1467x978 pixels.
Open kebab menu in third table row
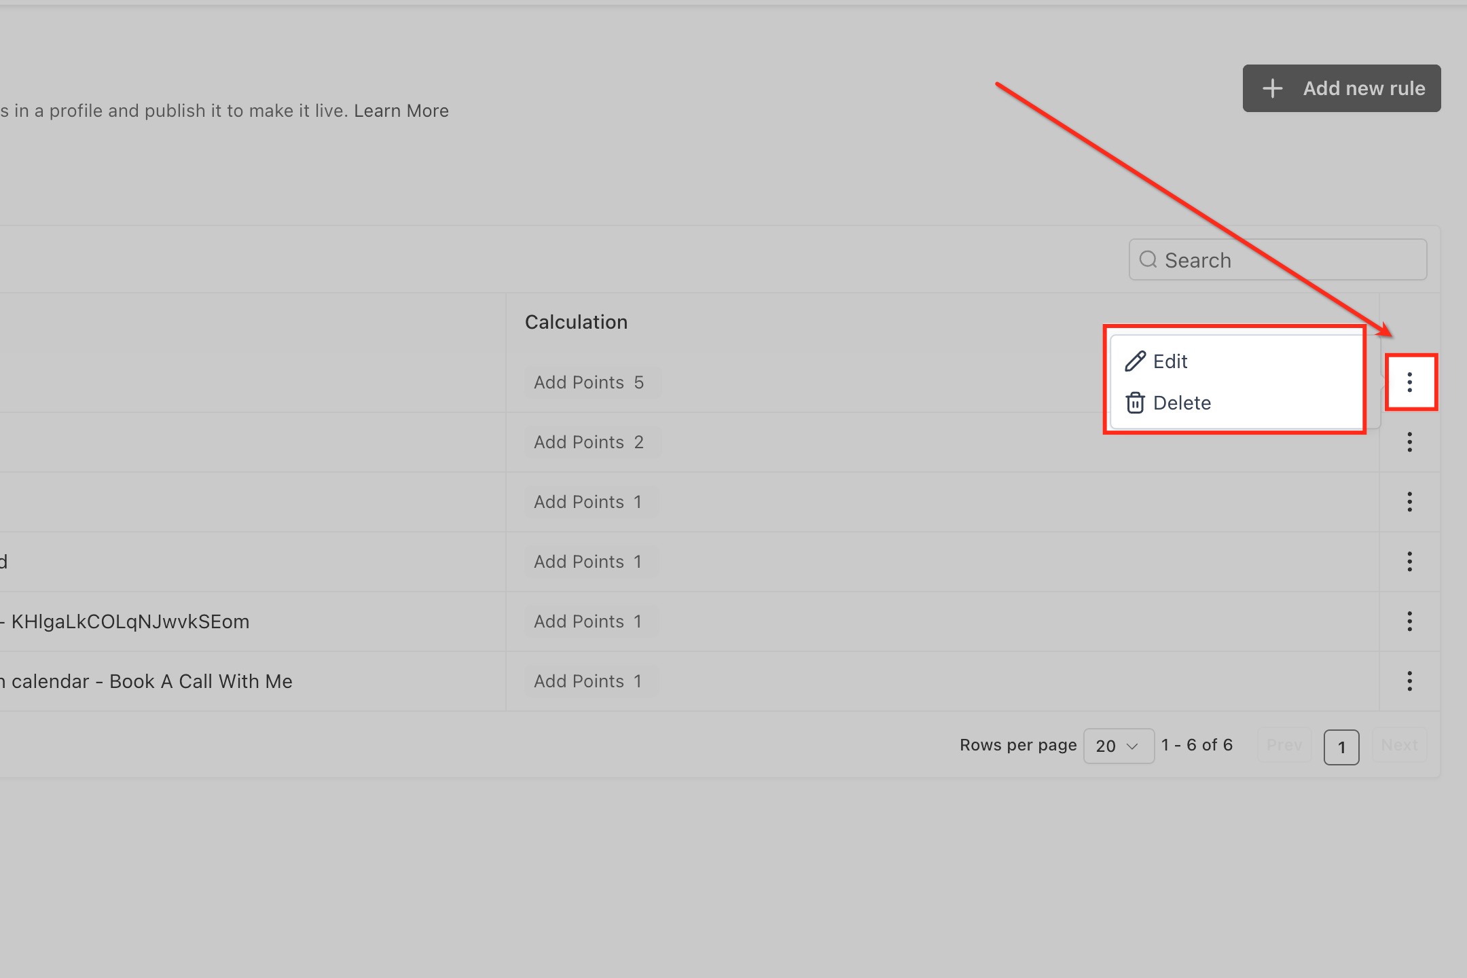pyautogui.click(x=1410, y=502)
